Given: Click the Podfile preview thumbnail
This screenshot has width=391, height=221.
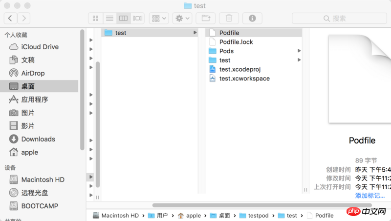Looking at the screenshot, I should click(360, 79).
